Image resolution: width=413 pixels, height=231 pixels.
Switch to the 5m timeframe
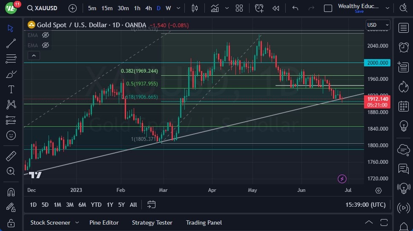(x=92, y=8)
